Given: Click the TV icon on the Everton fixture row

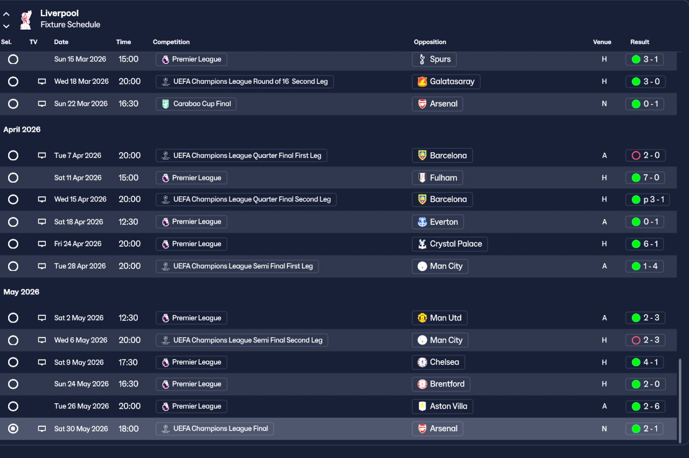Looking at the screenshot, I should click(x=42, y=222).
